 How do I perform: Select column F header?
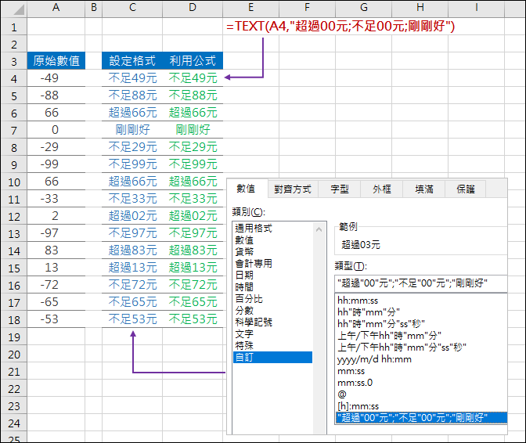coord(308,8)
